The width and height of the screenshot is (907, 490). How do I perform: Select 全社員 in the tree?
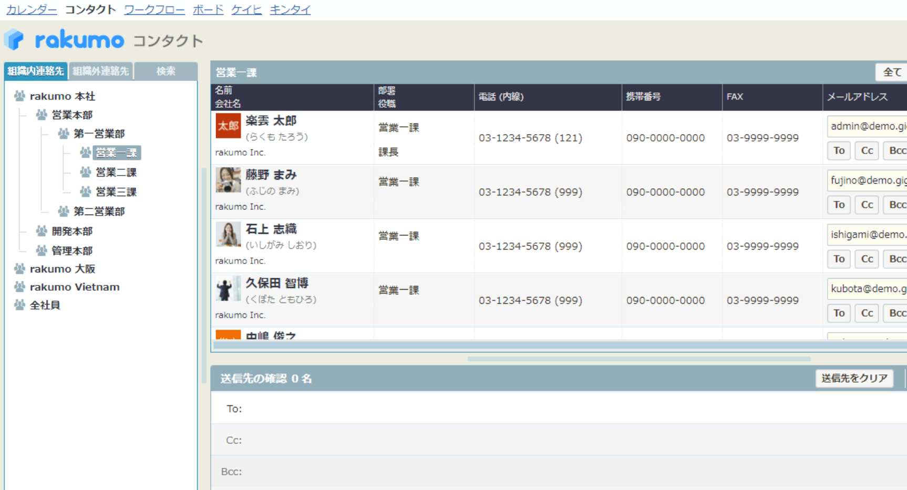(x=45, y=305)
